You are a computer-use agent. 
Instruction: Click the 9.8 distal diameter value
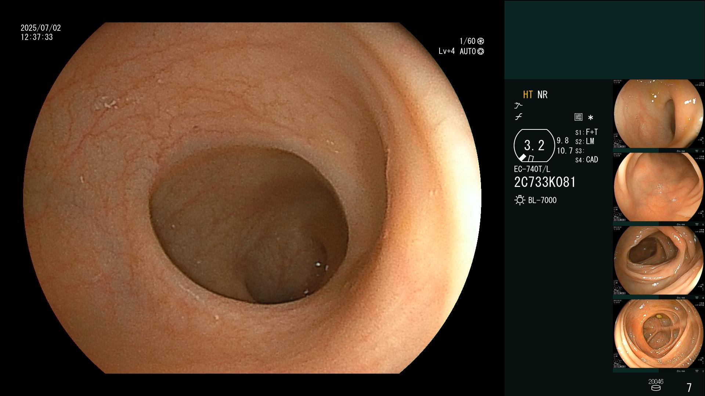(563, 141)
